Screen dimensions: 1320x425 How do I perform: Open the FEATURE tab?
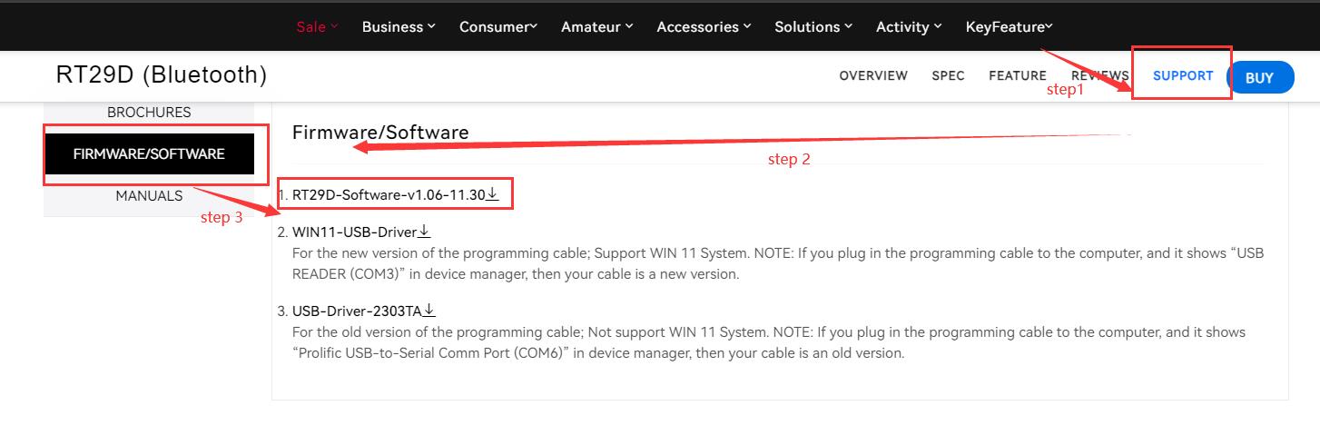click(1018, 76)
